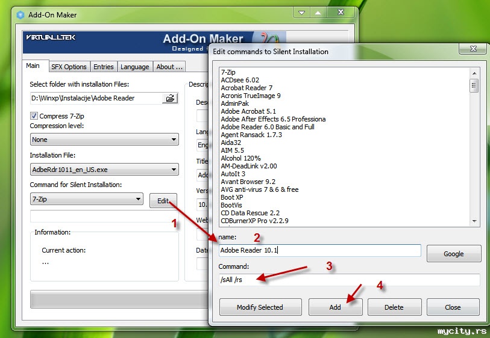Screen dimensions: 490x338
Task: Open the About tab
Action: [169, 67]
